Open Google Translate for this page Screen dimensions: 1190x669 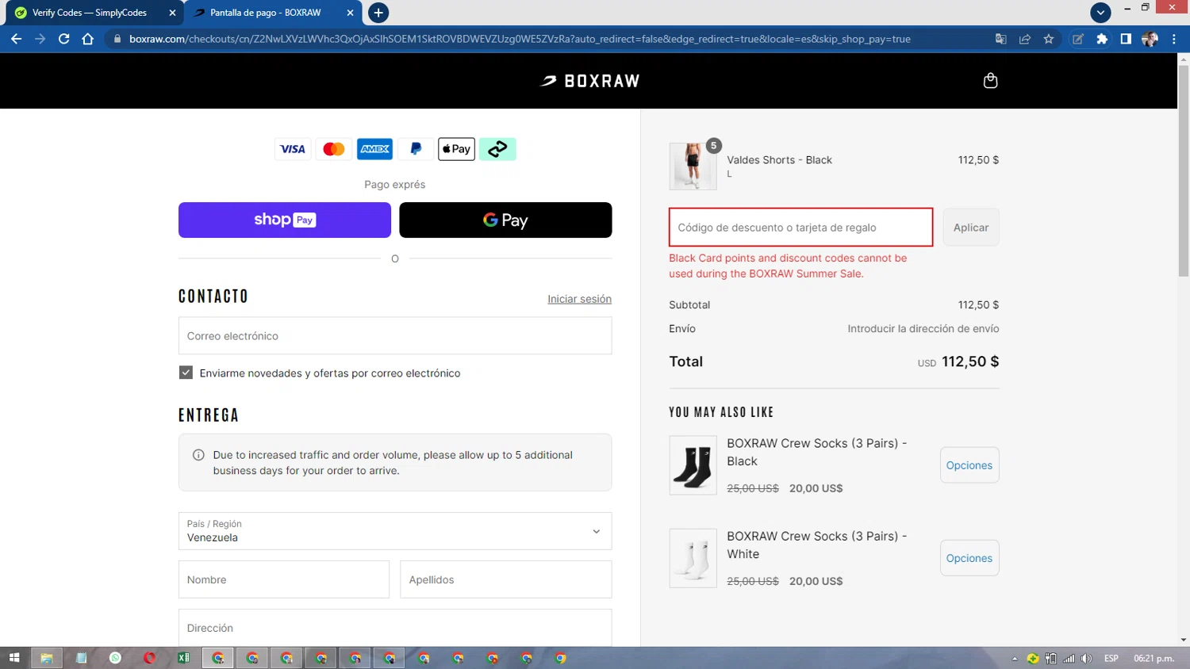(1001, 39)
